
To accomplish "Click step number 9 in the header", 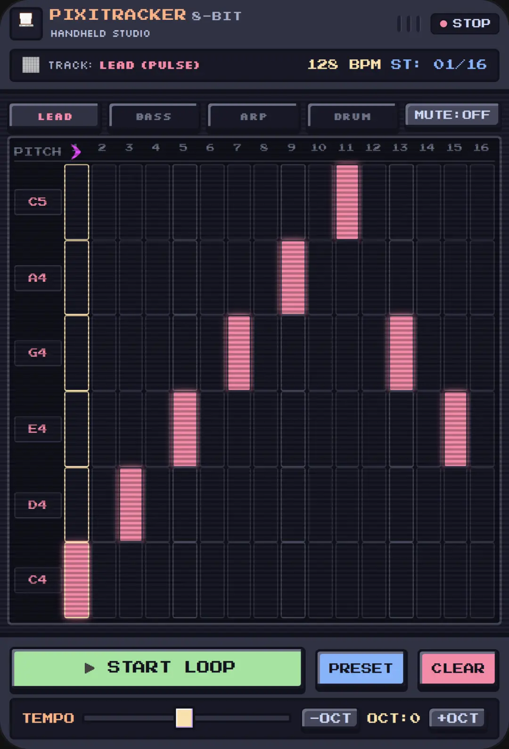I will pyautogui.click(x=292, y=147).
